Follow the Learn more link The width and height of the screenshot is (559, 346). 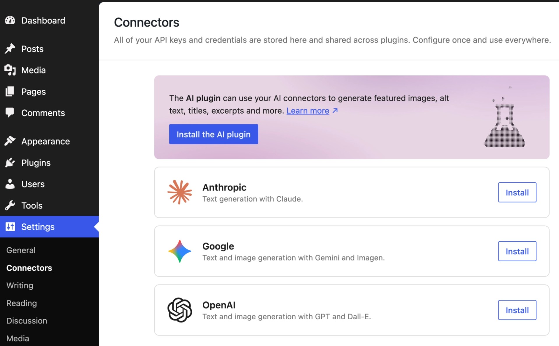point(308,111)
